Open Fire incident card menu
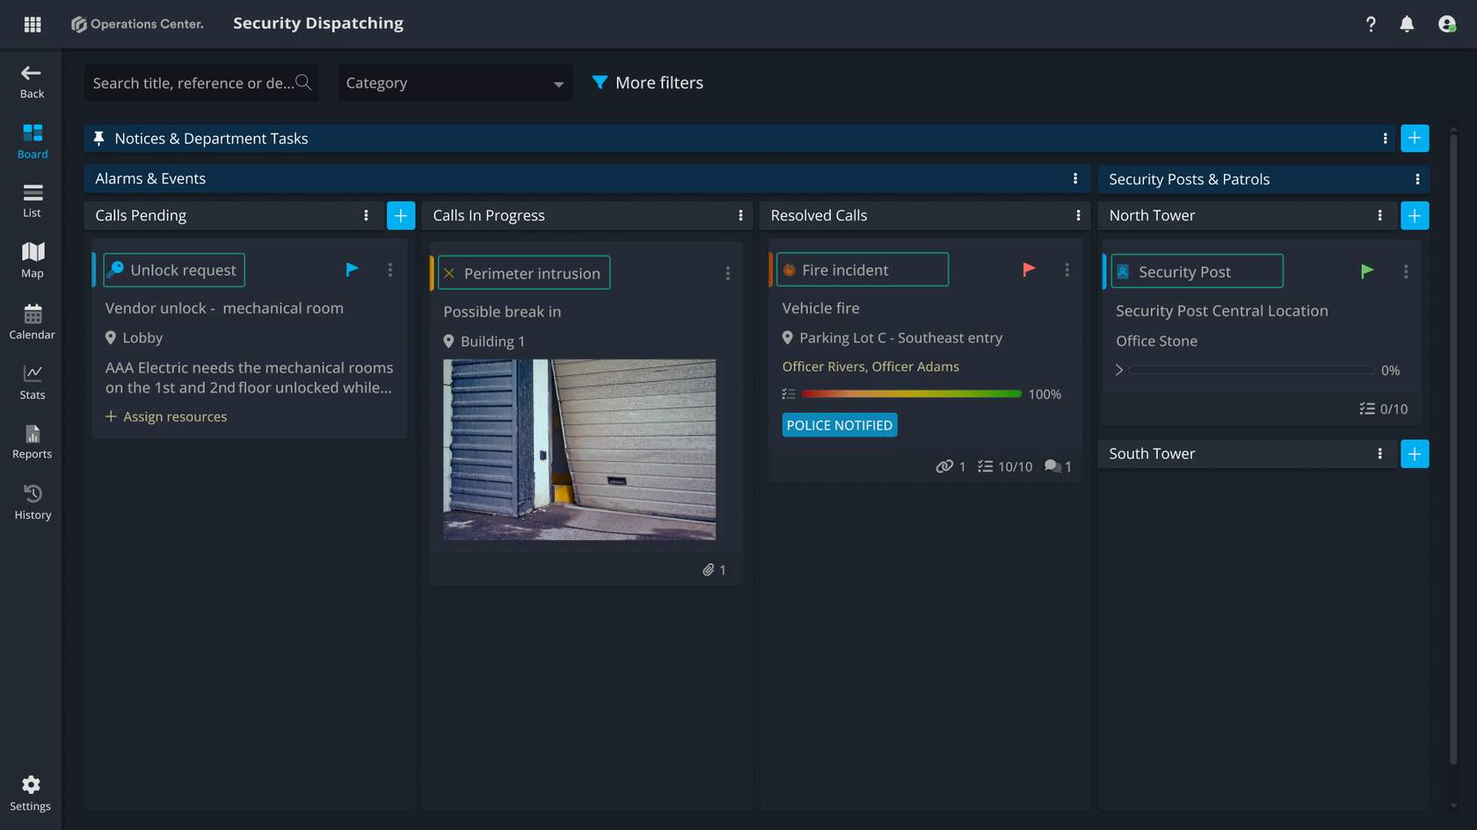1477x830 pixels. pos(1067,270)
